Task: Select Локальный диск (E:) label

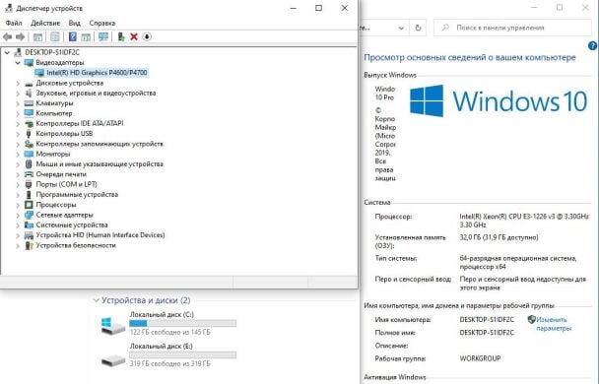Action: pos(162,347)
